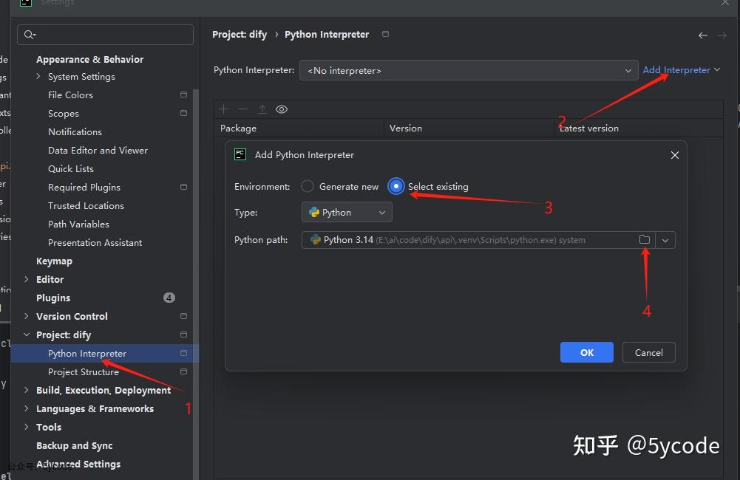Image resolution: width=740 pixels, height=480 pixels.
Task: Click the OK button
Action: tap(587, 352)
